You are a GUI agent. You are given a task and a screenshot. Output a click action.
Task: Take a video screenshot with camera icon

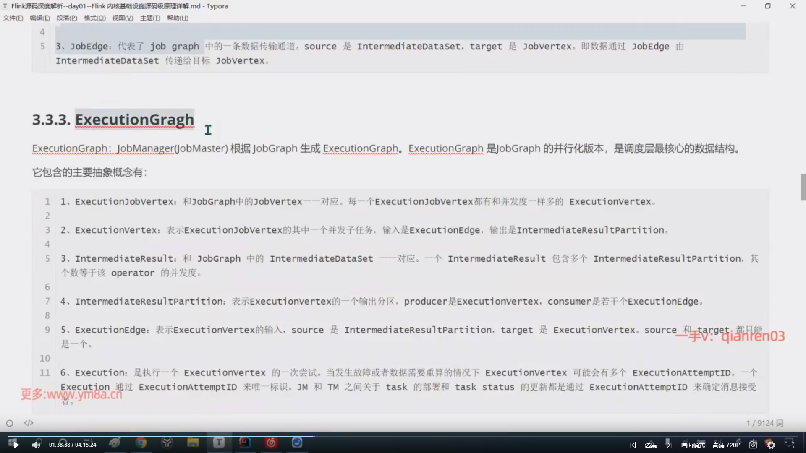(753, 445)
